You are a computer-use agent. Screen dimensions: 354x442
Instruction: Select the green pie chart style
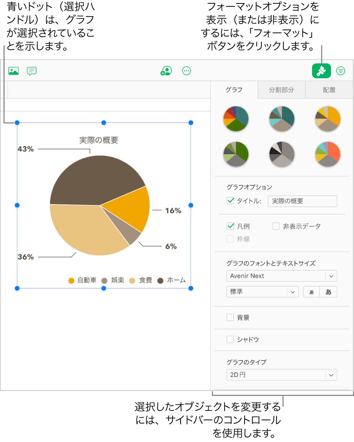click(x=235, y=154)
